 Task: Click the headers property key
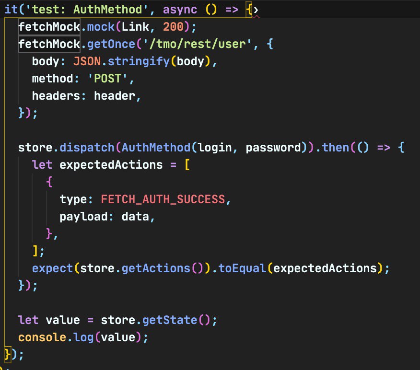(x=56, y=96)
